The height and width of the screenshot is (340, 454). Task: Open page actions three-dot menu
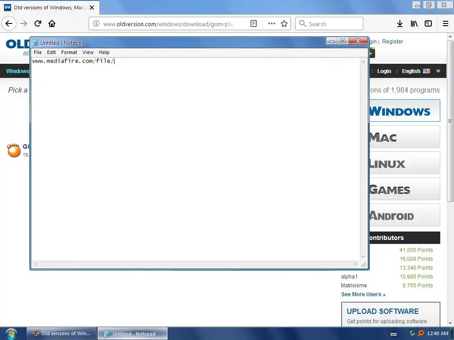pos(272,24)
